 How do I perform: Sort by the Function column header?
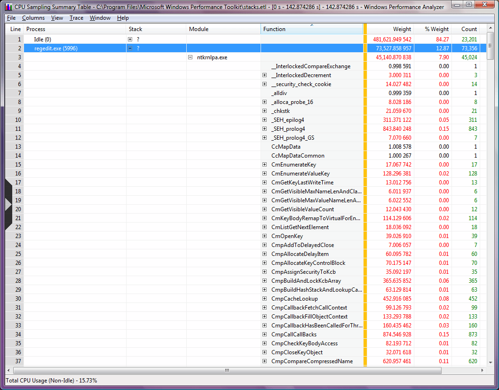point(312,29)
